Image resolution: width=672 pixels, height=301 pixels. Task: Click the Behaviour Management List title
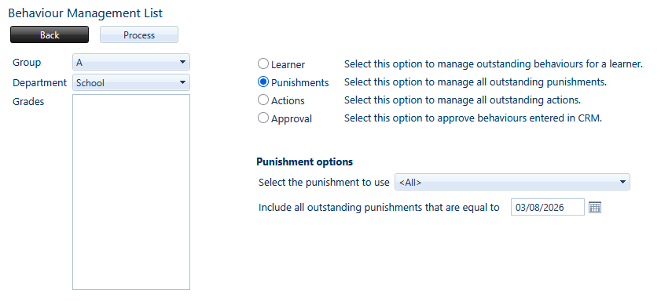pyautogui.click(x=86, y=13)
